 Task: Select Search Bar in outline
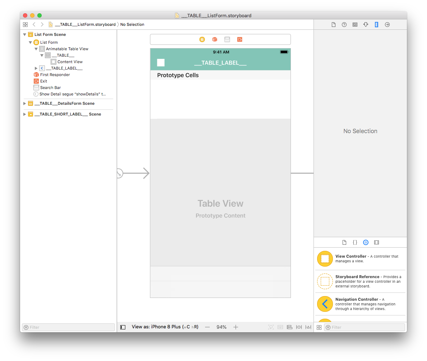coord(47,88)
